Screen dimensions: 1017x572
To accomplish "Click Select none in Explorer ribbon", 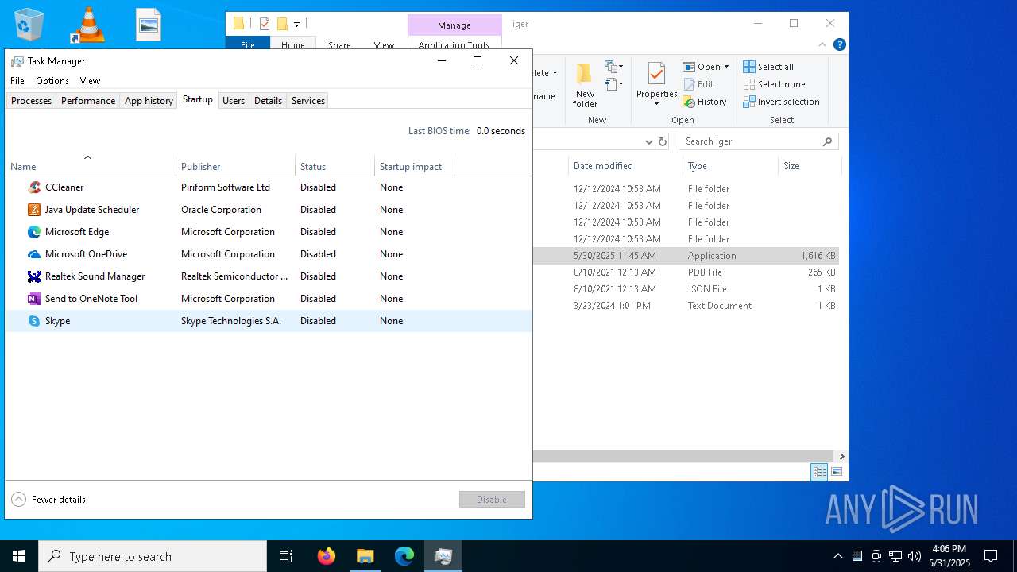I will tap(774, 84).
